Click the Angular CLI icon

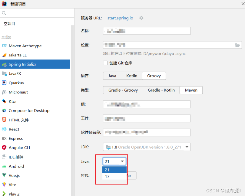click(x=4, y=147)
